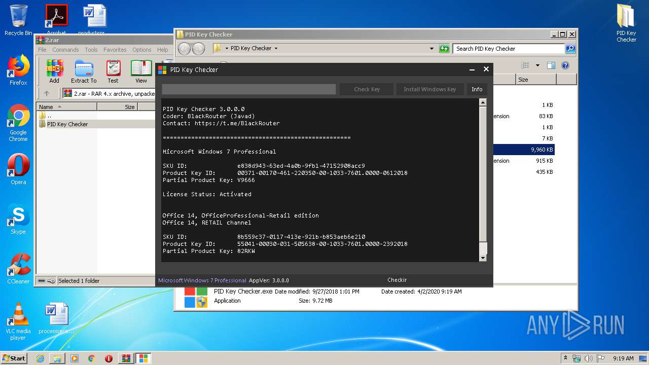Open dropdown arrow after PID Key Checker breadcrumb
Viewport: 649px width, 365px height.
tap(276, 49)
